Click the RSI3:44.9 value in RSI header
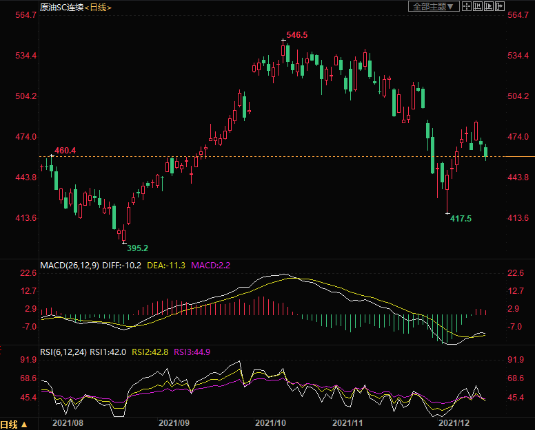The width and height of the screenshot is (535, 430). pos(192,352)
